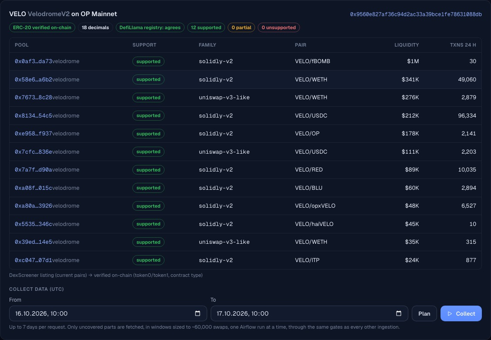Open pool link 0x7cfc…836e

pyautogui.click(x=34, y=151)
